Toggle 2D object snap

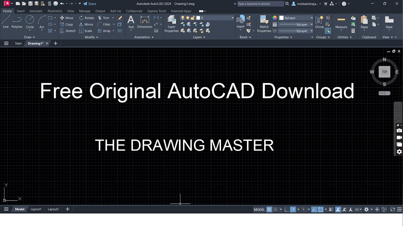[x=321, y=209]
